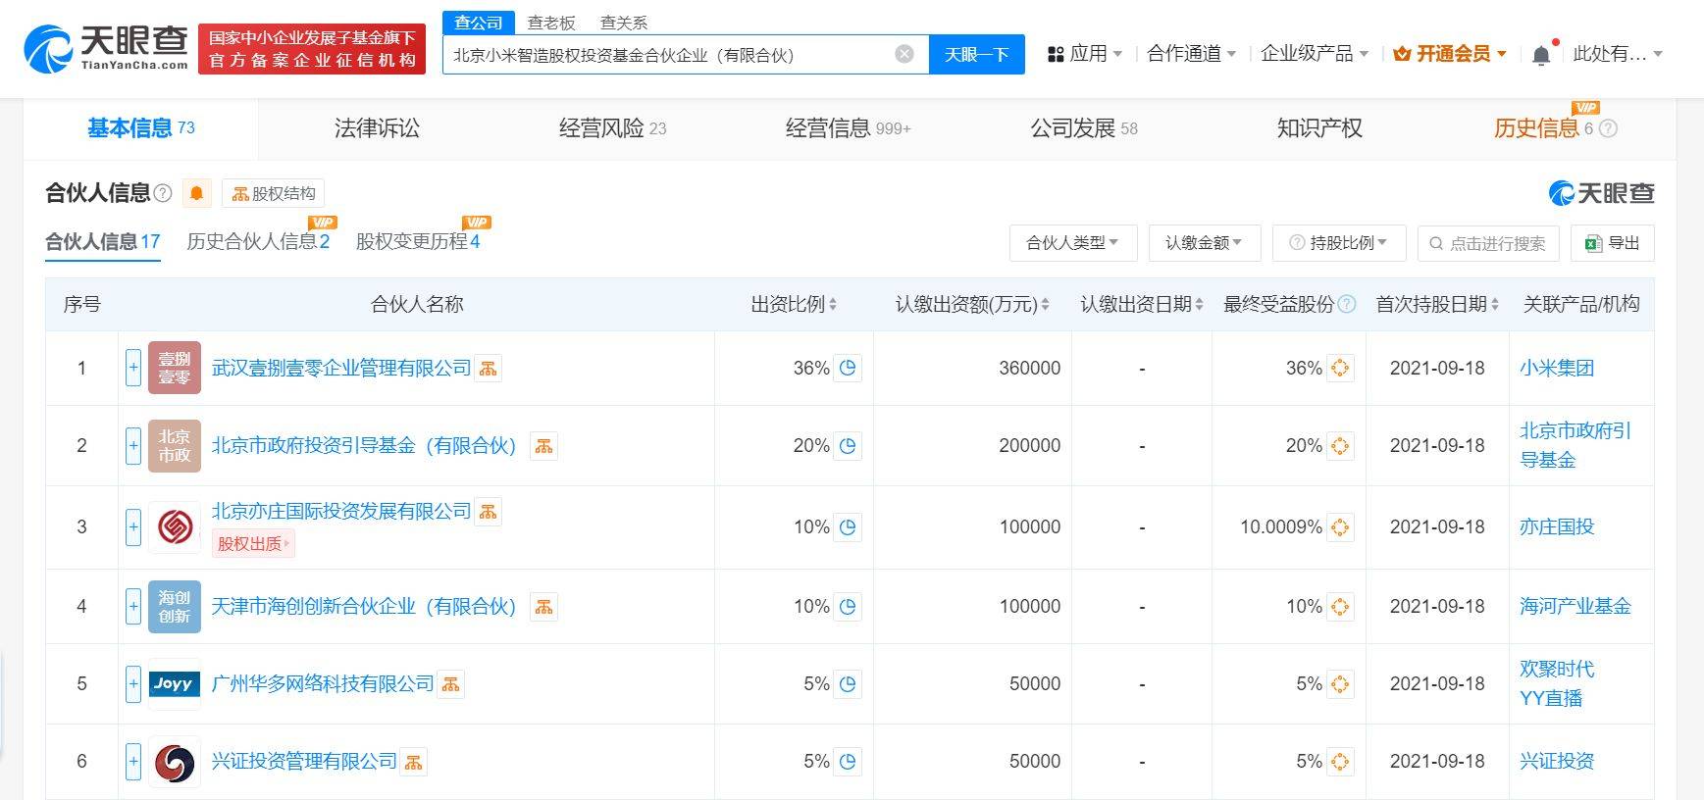This screenshot has width=1704, height=800.
Task: Switch to 经营风险 tab
Action: pos(612,128)
